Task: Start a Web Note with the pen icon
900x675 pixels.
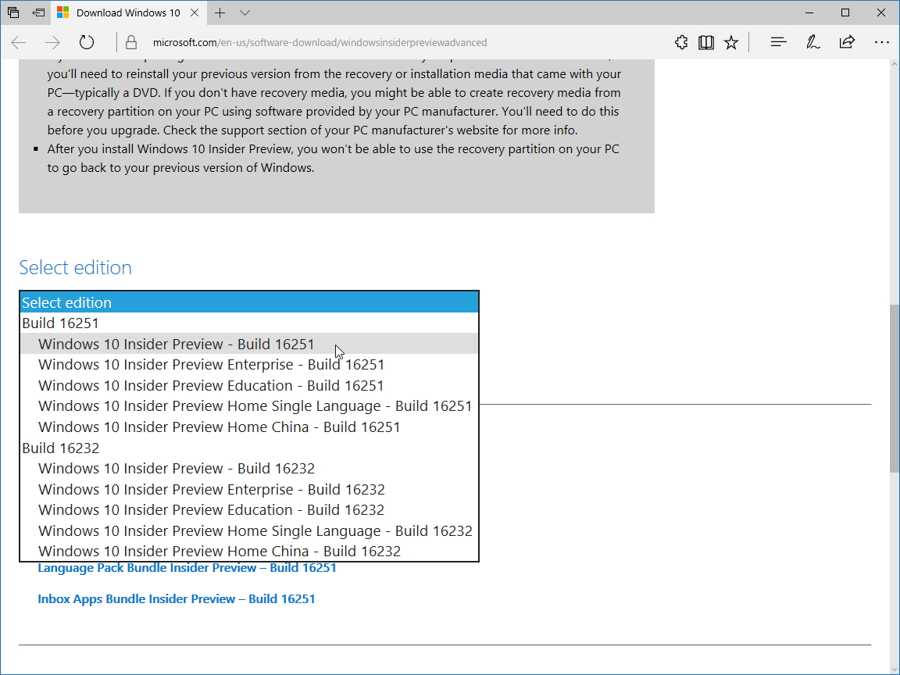Action: [812, 42]
